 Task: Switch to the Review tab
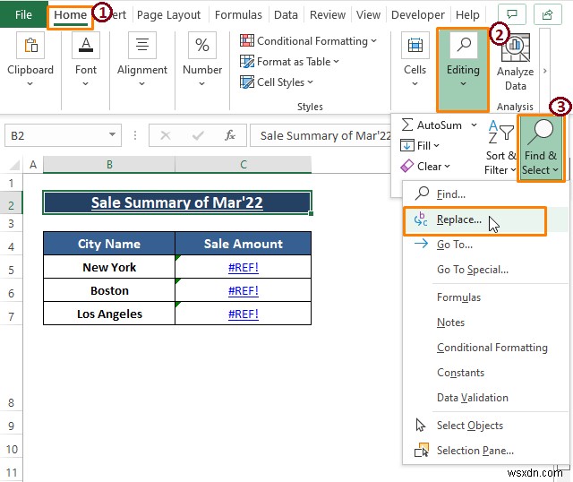coord(328,14)
